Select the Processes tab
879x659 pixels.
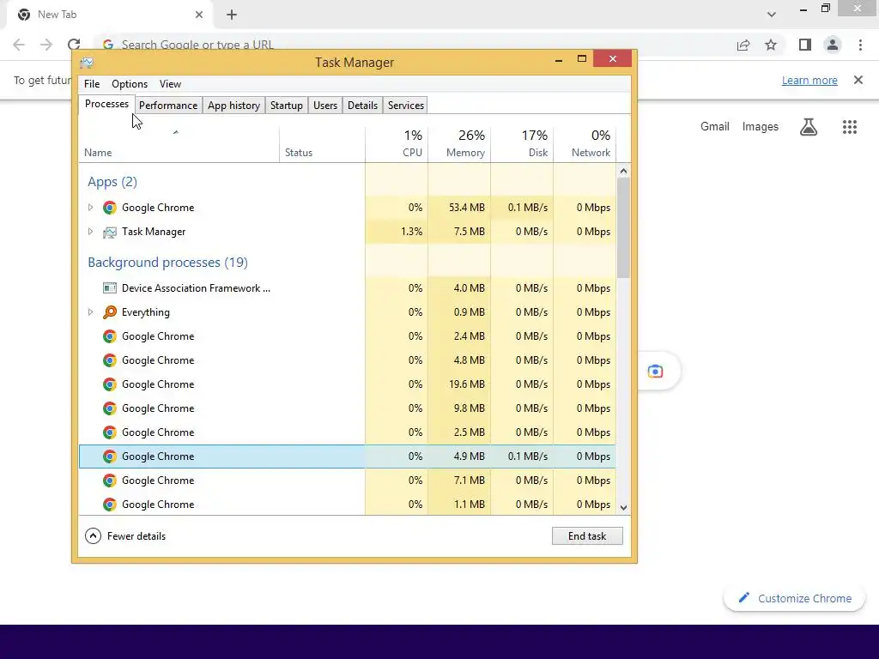pos(106,104)
